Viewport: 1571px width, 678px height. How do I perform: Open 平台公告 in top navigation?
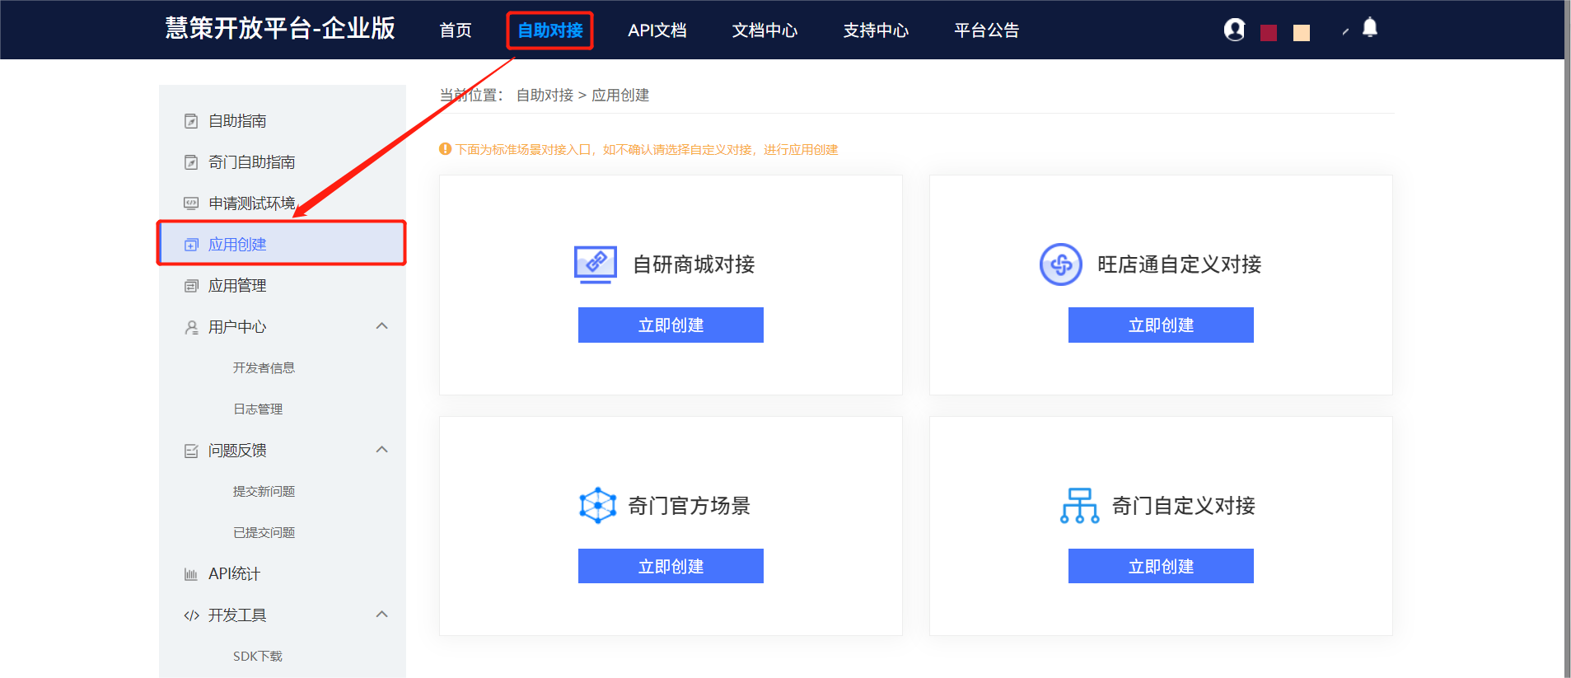(987, 30)
